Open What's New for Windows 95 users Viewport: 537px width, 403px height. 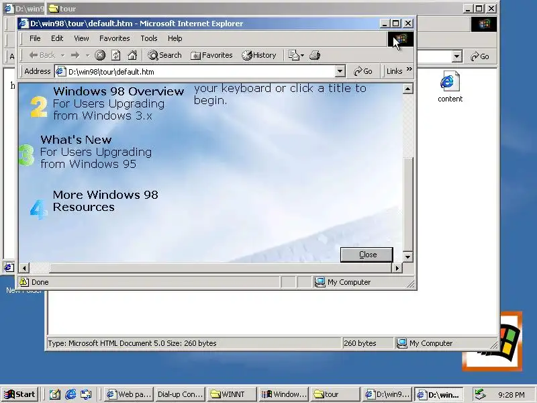pyautogui.click(x=96, y=152)
